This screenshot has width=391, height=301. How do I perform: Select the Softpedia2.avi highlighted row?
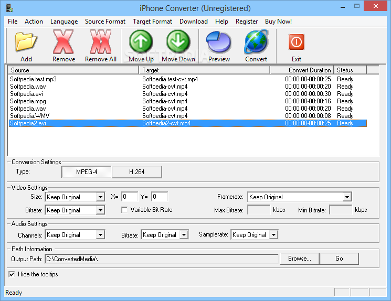(187, 123)
